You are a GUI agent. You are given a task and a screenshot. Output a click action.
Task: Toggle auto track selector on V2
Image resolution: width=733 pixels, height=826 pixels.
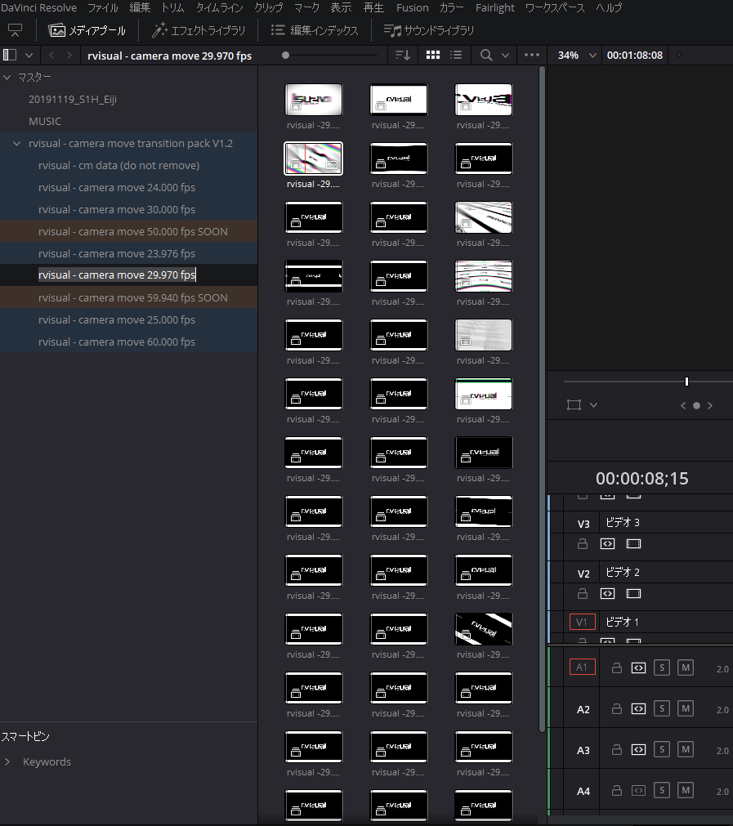[x=608, y=594]
